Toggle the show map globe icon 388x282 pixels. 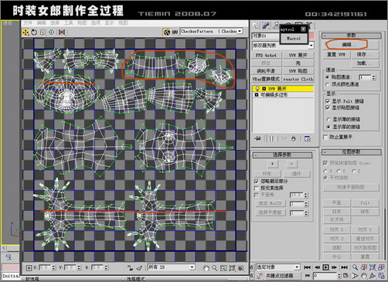tap(167, 32)
